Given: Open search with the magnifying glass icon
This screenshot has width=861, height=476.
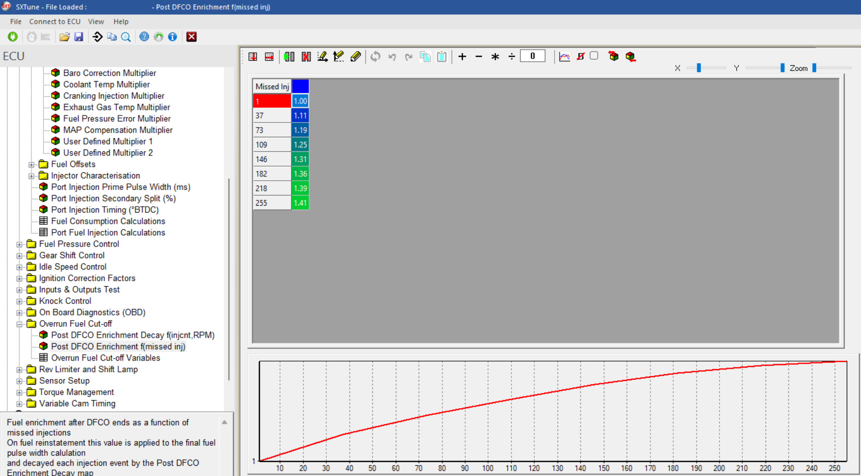Looking at the screenshot, I should pos(126,36).
